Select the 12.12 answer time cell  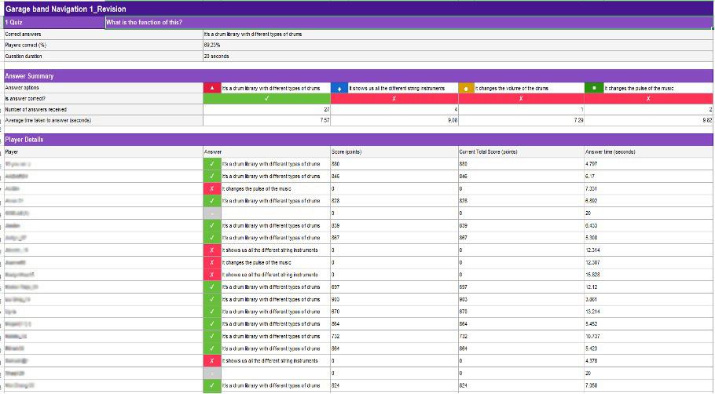click(648, 287)
